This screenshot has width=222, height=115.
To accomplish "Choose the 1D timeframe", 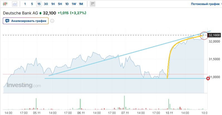I will click(67, 4).
